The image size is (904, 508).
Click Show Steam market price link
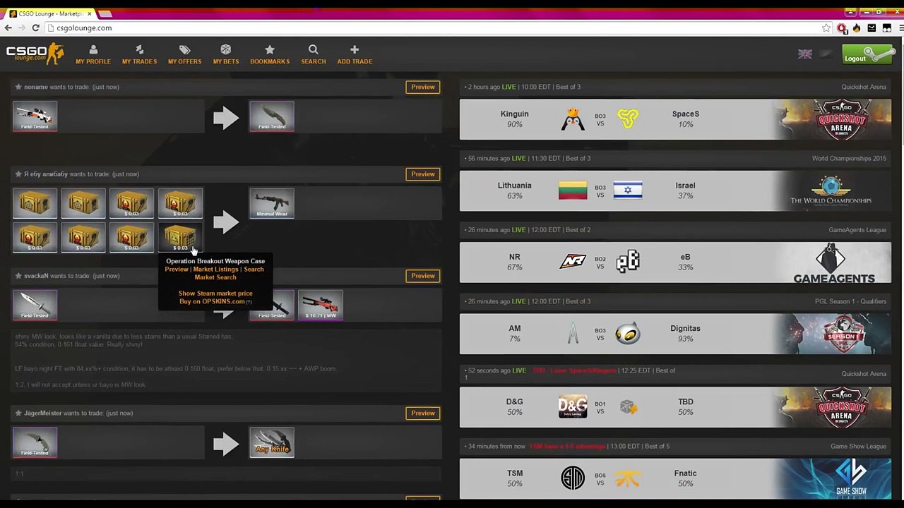(x=215, y=294)
